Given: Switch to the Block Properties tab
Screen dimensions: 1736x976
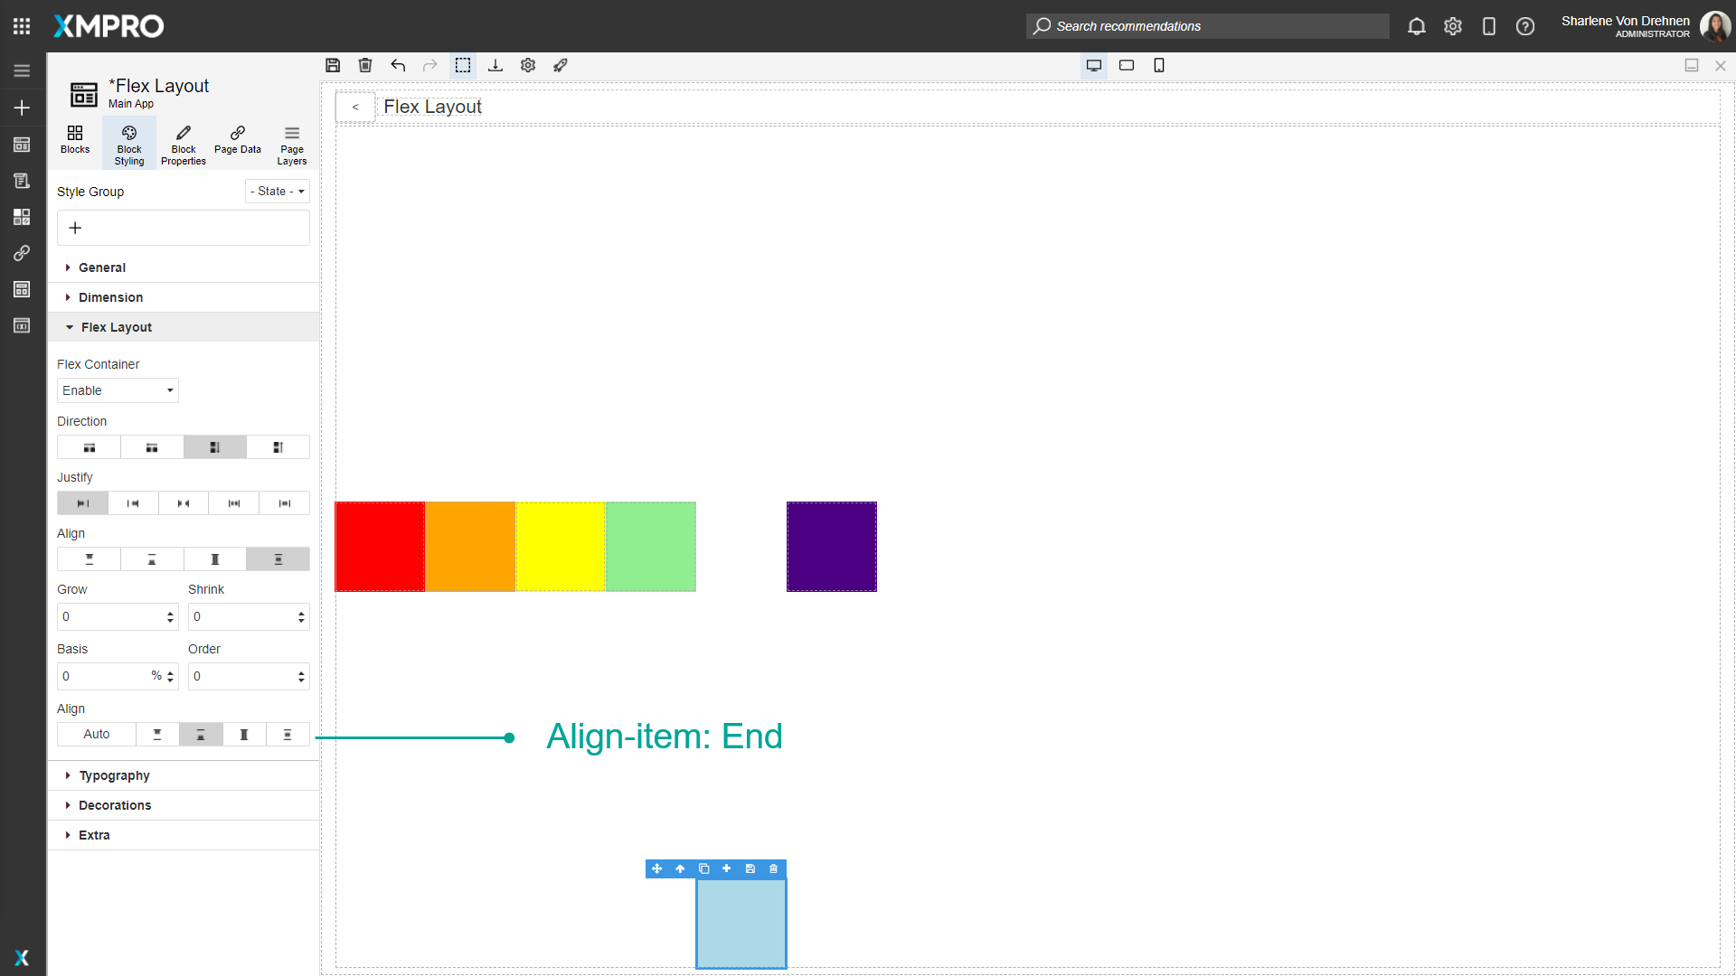Looking at the screenshot, I should point(183,143).
